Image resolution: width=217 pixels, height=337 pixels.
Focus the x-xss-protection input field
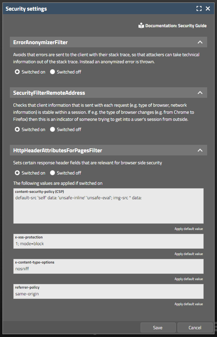(108, 244)
